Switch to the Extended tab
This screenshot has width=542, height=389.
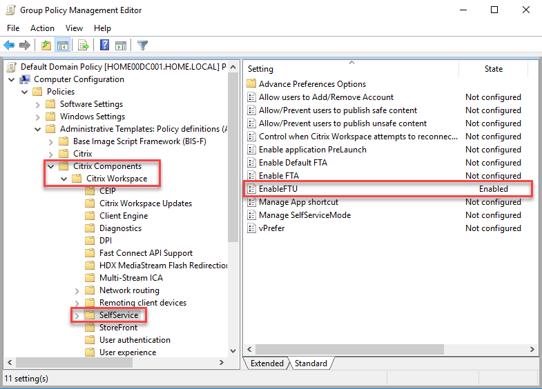pyautogui.click(x=267, y=363)
